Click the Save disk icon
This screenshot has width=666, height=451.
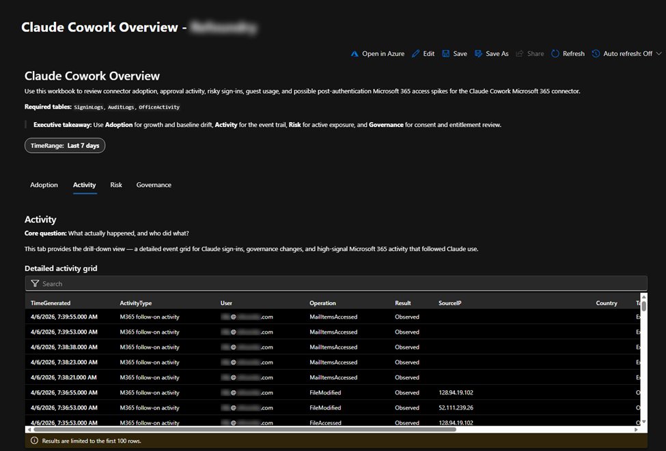click(x=445, y=54)
